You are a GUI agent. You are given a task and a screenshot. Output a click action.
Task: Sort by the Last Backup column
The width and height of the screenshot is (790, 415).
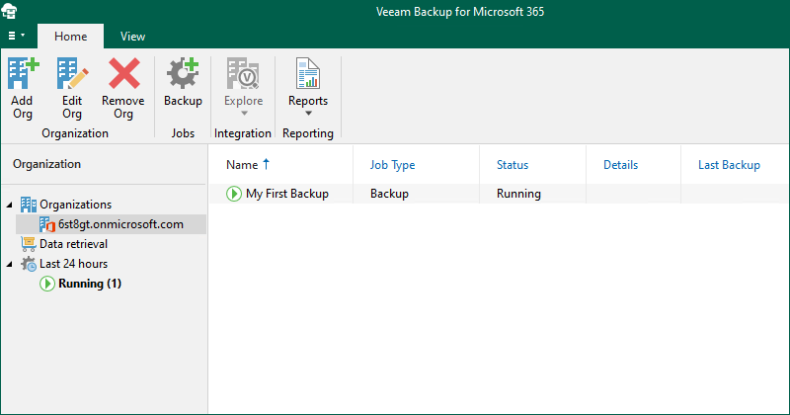tap(729, 165)
